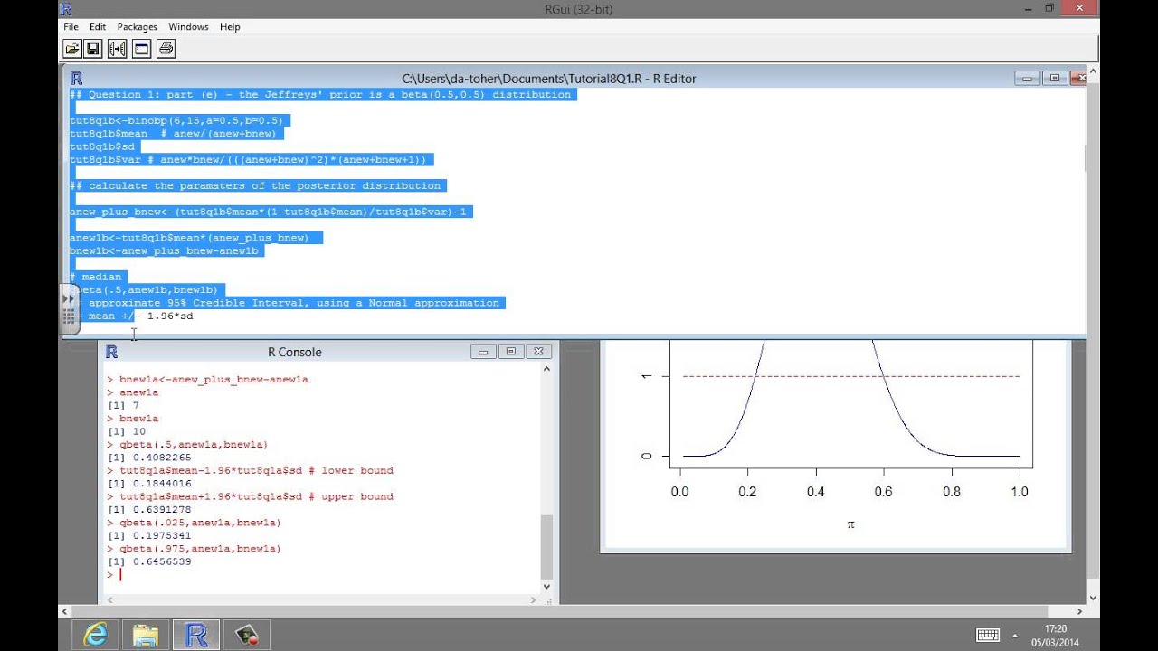Screen dimensions: 1158x651
Task: Open the Edit menu
Action: [98, 27]
